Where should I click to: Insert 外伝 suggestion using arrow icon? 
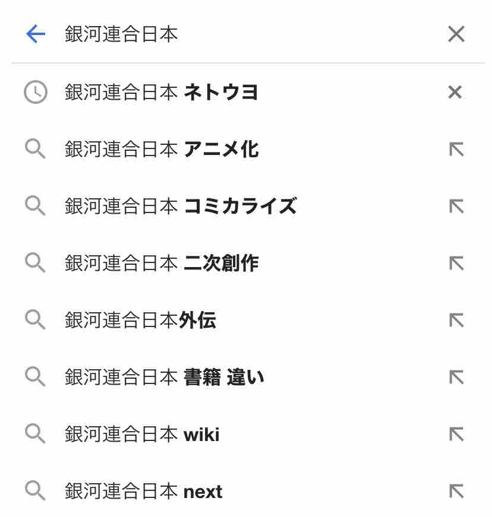(x=456, y=321)
